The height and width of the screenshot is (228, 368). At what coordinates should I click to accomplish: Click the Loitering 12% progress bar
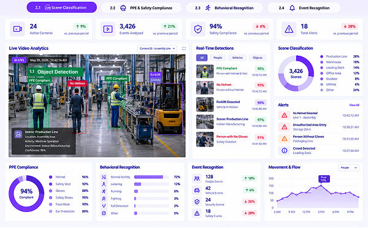click(x=151, y=184)
